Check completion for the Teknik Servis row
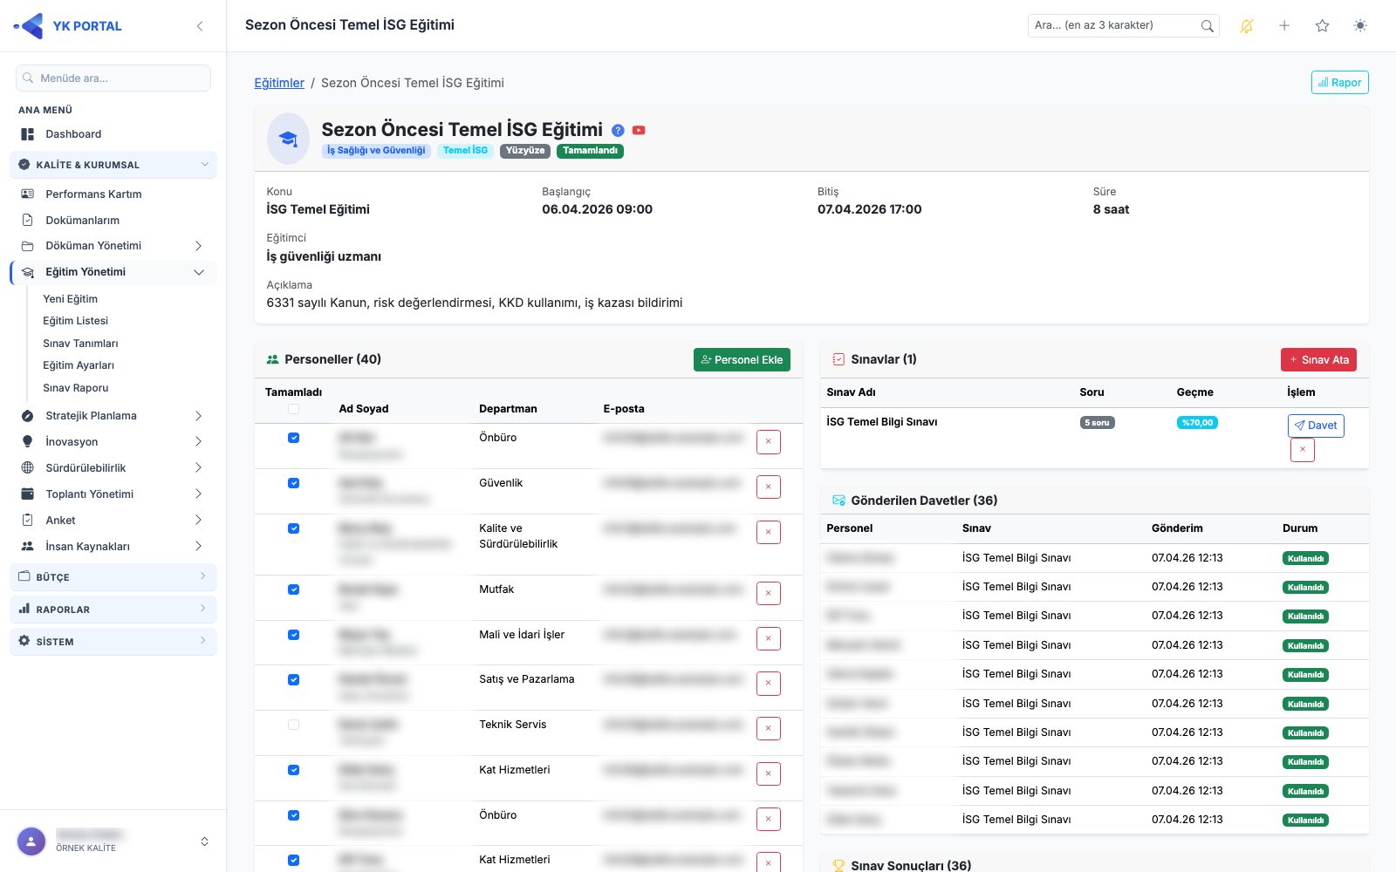1396x872 pixels. tap(293, 725)
